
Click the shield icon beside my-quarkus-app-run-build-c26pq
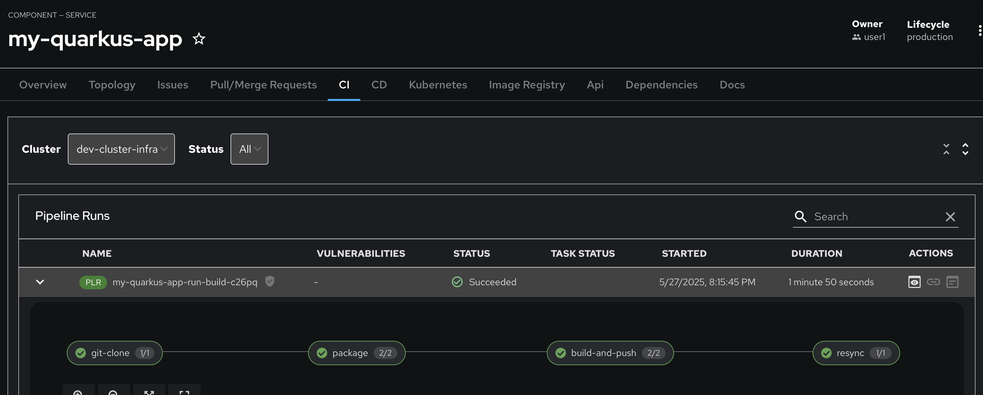pos(270,282)
